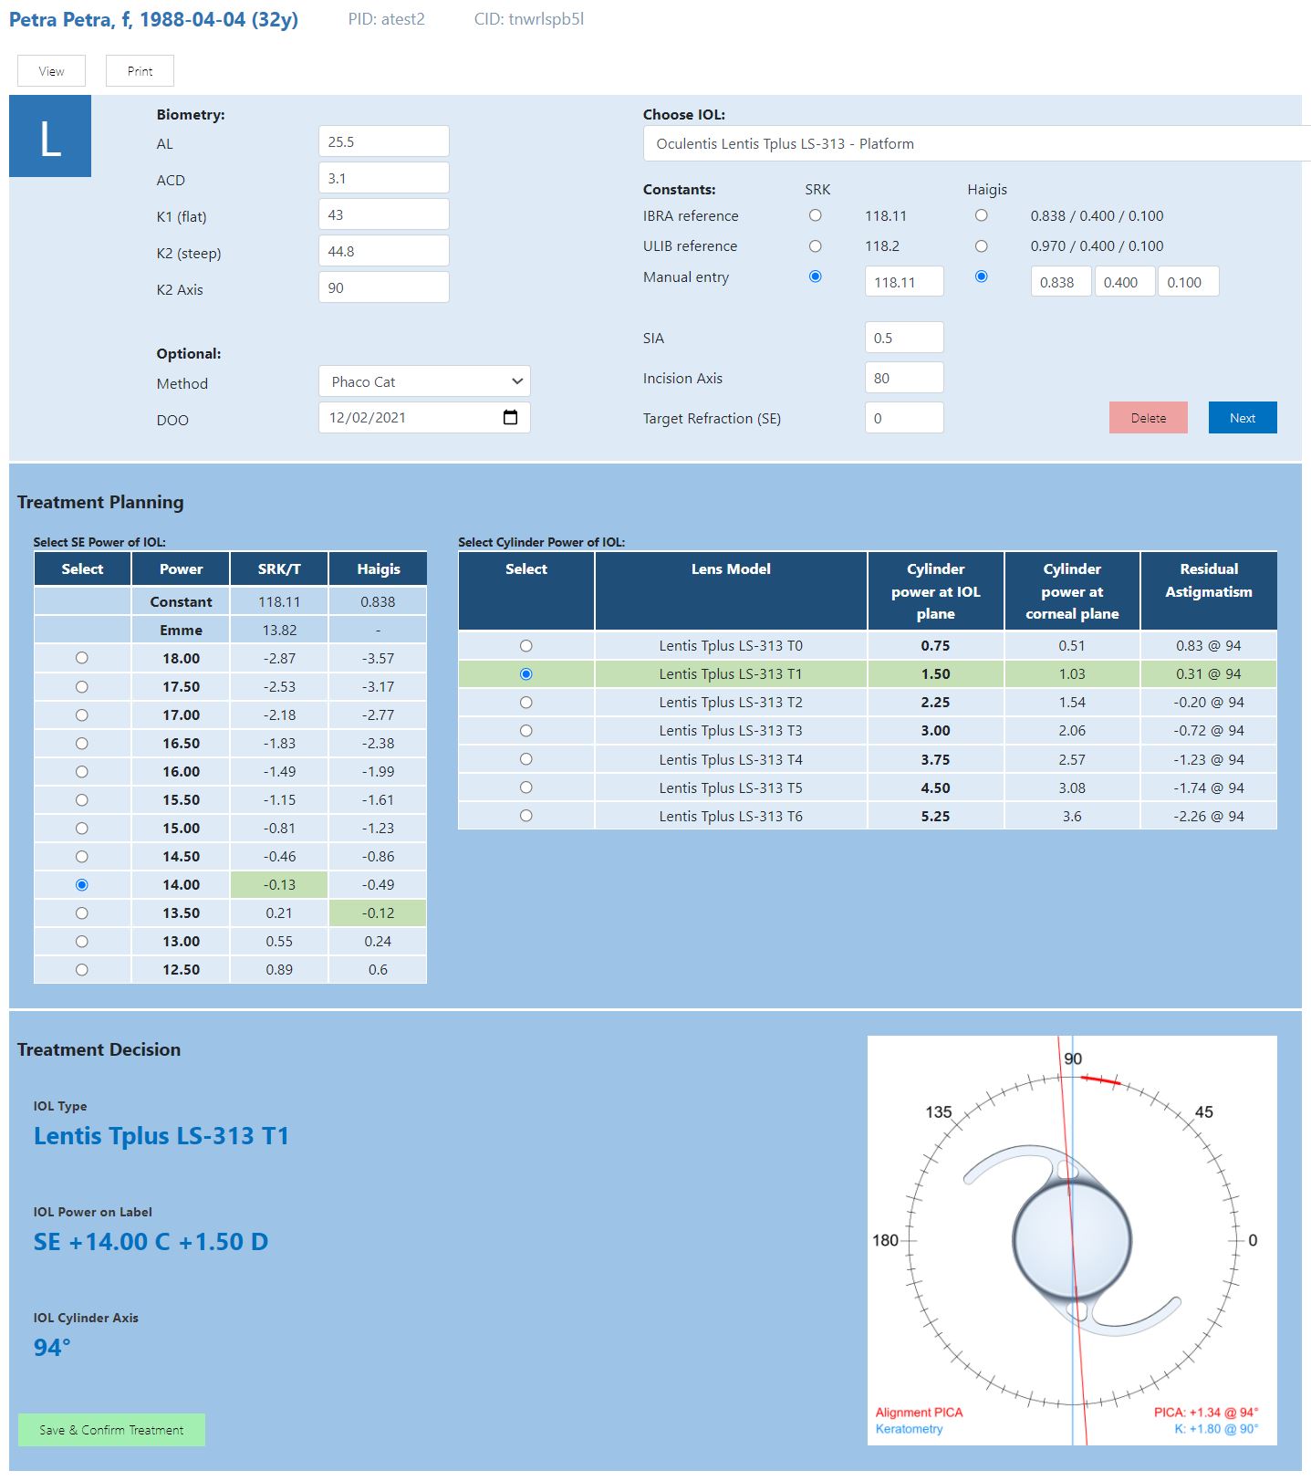The image size is (1311, 1481).
Task: Click the Lentis Tplus LS-313 T3 row label
Action: pos(731,730)
